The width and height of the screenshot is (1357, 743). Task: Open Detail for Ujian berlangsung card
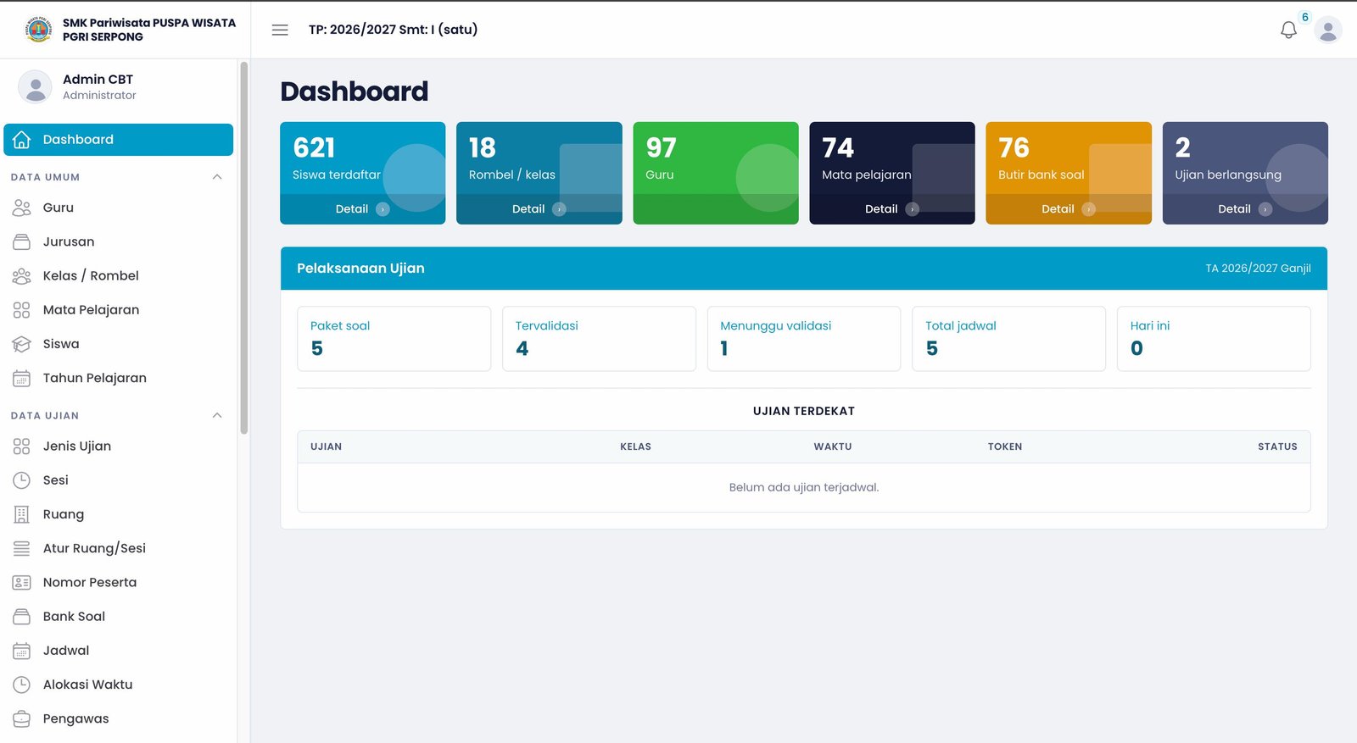coord(1244,209)
